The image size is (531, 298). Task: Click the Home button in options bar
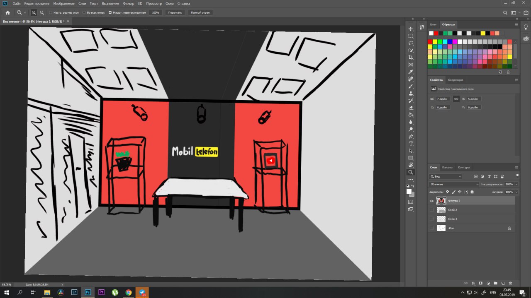point(7,13)
